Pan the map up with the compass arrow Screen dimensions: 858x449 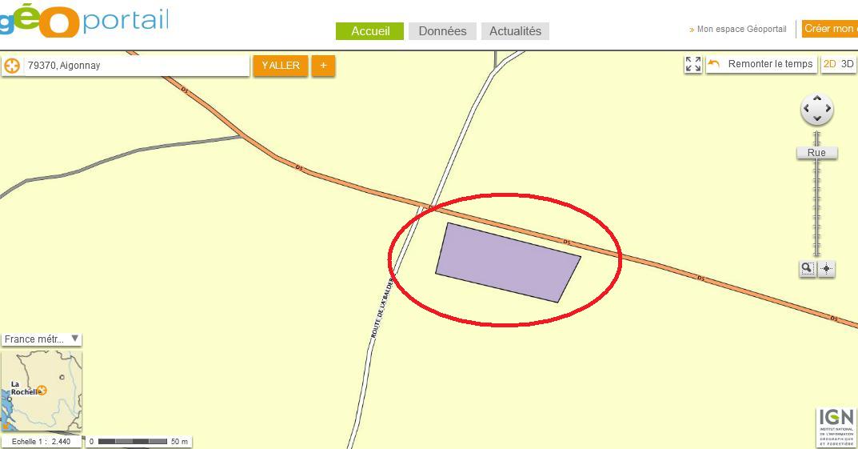(x=817, y=98)
